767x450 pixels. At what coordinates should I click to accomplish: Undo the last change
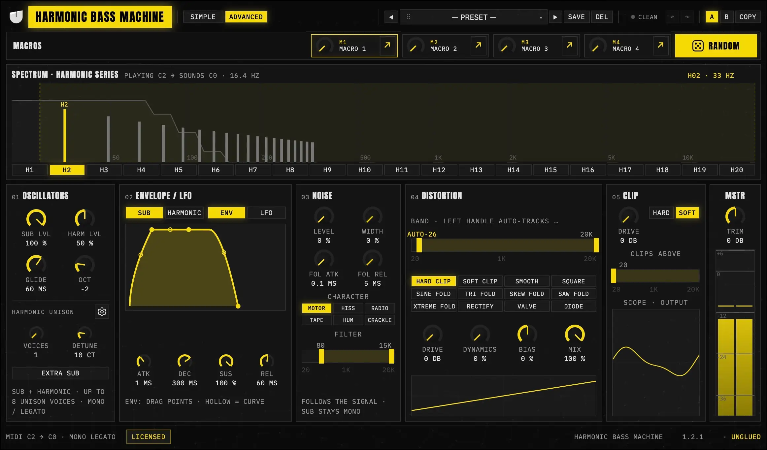[672, 17]
